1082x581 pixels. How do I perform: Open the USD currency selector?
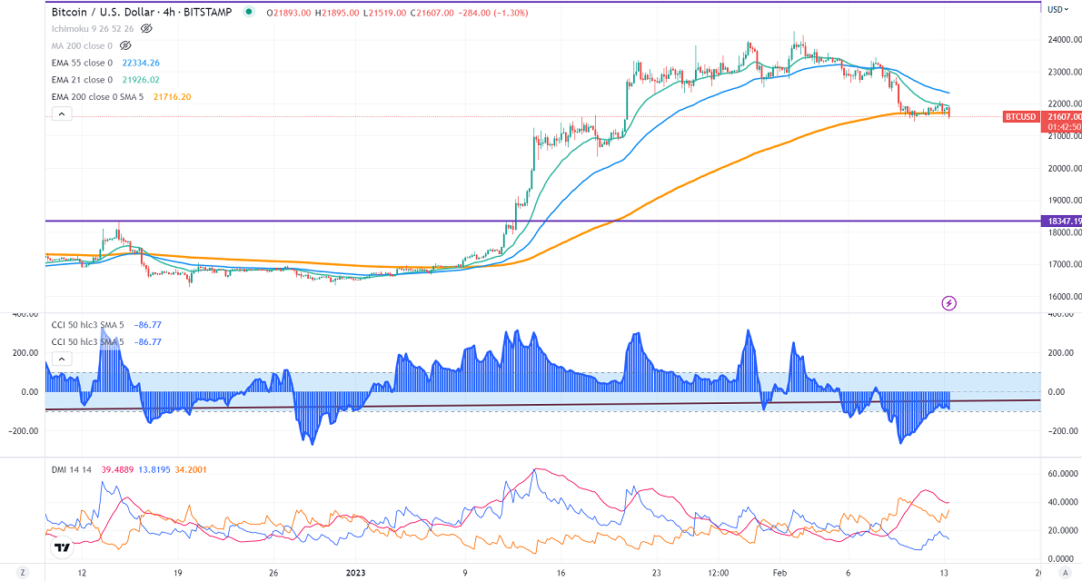point(1056,10)
